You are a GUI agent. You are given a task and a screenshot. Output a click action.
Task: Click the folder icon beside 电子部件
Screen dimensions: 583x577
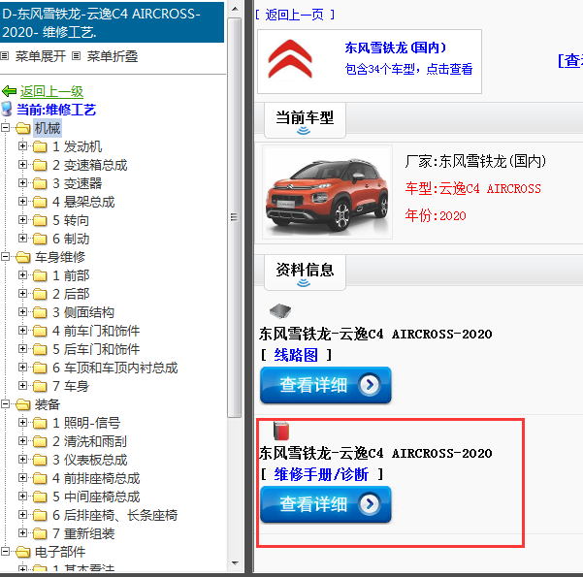pos(22,552)
